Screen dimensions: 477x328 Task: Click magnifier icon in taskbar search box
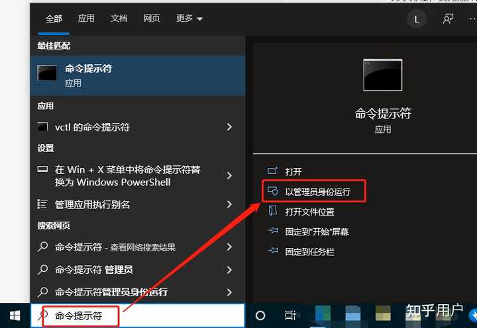pyautogui.click(x=42, y=315)
